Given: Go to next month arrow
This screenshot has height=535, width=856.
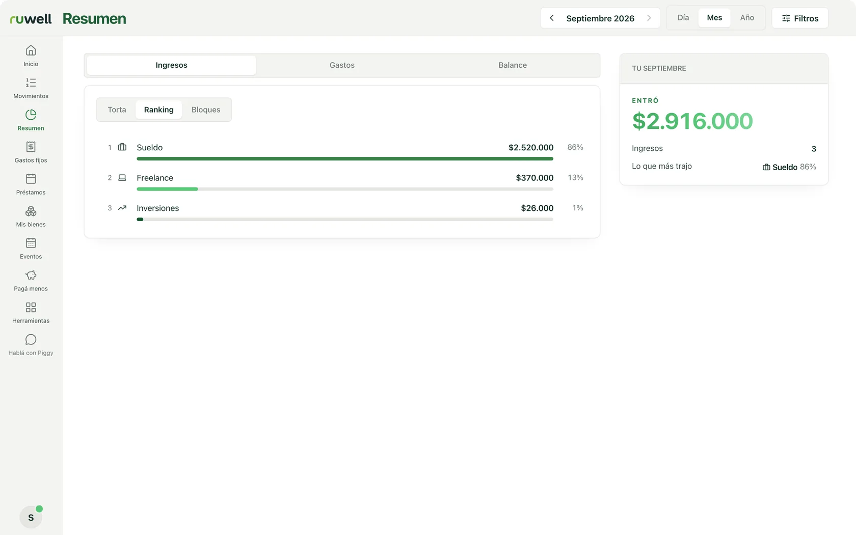Looking at the screenshot, I should point(649,18).
